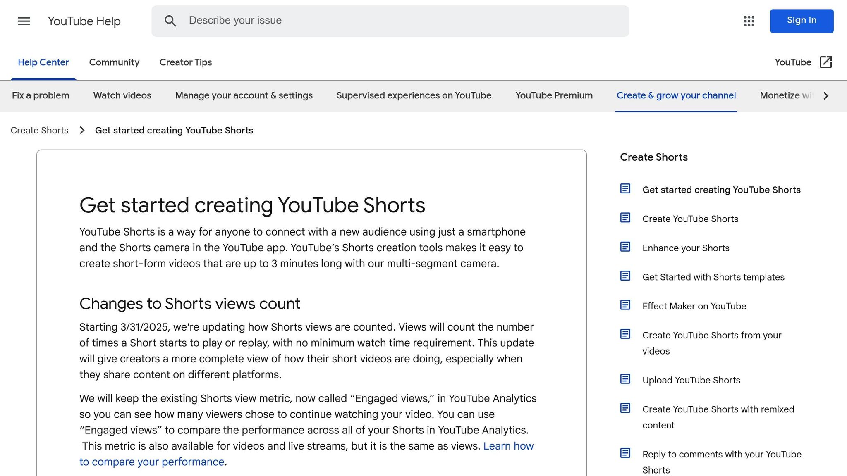Open the Creator Tips section
847x476 pixels.
pos(185,62)
